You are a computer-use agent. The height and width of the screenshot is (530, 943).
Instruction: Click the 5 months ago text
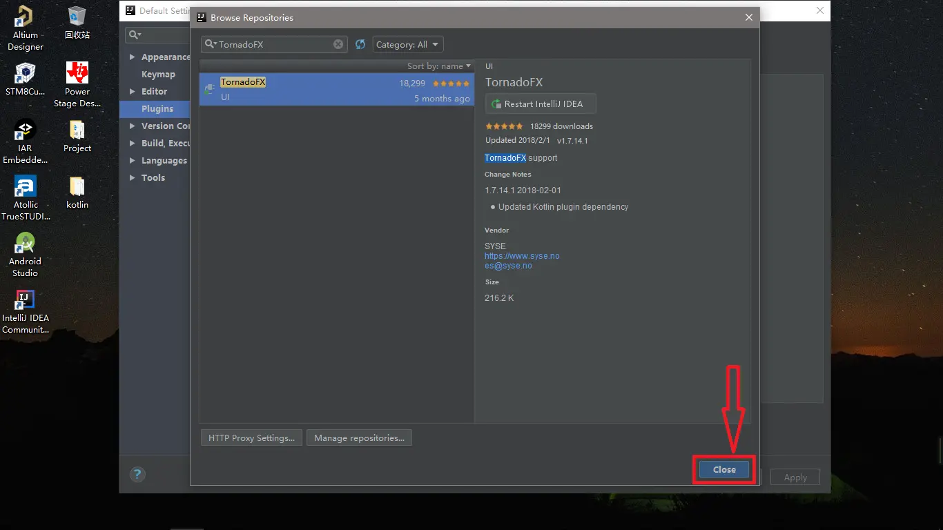[x=442, y=99]
